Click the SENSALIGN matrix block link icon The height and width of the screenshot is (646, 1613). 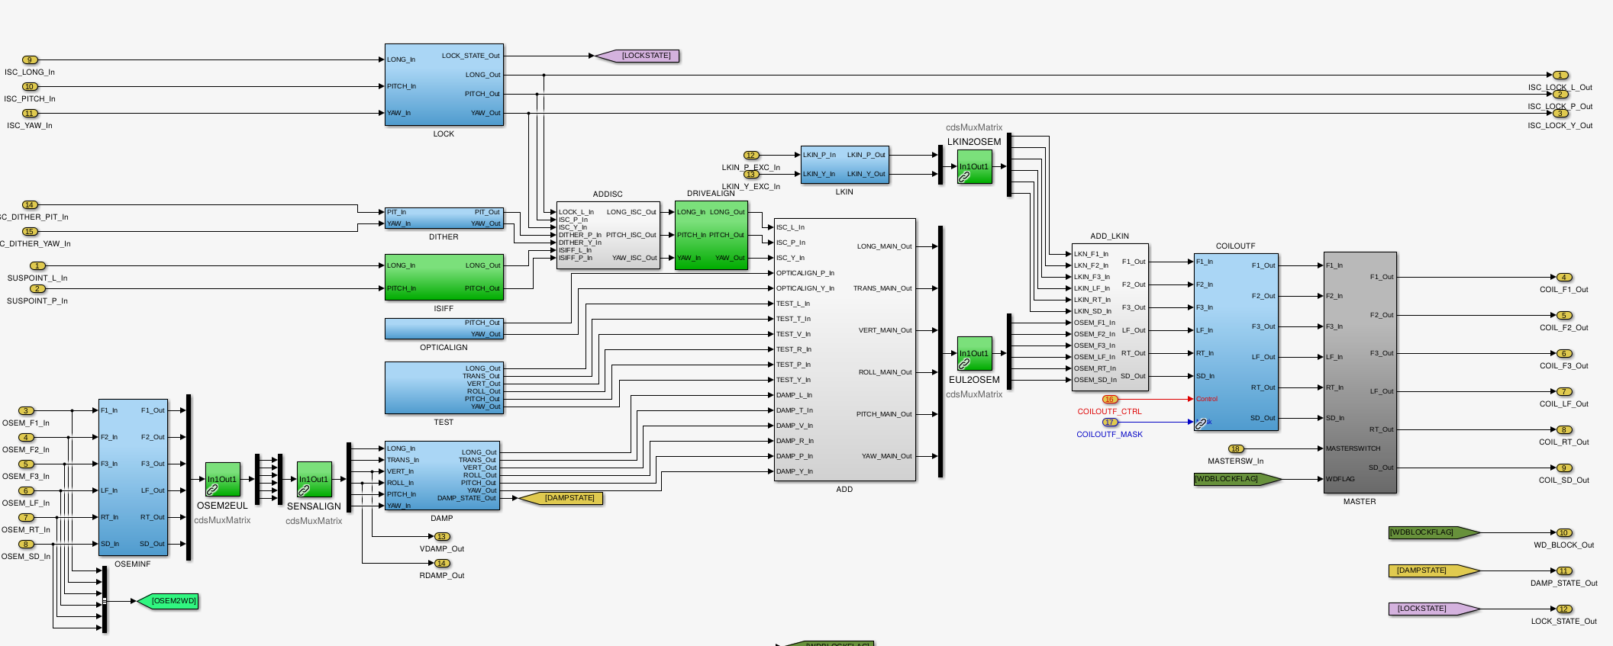[x=304, y=490]
